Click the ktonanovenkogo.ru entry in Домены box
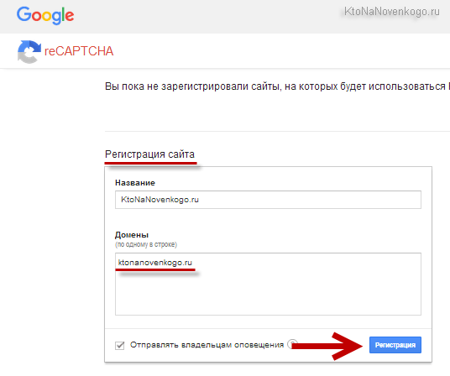The image size is (450, 376). pos(155,263)
